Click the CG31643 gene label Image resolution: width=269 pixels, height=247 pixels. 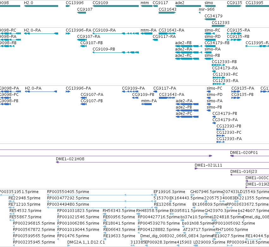click(168, 9)
